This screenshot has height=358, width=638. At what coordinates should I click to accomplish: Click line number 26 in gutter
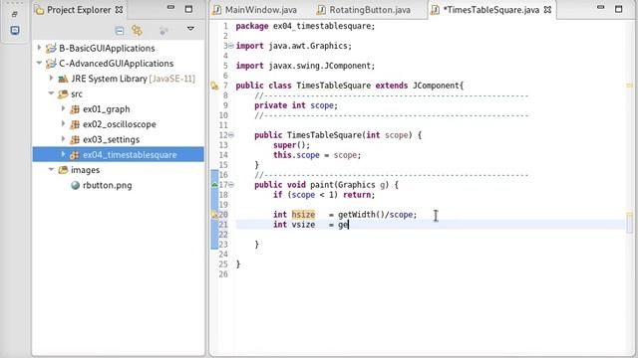[x=223, y=274]
